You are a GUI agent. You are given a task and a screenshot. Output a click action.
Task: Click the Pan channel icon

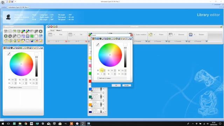pos(50,35)
